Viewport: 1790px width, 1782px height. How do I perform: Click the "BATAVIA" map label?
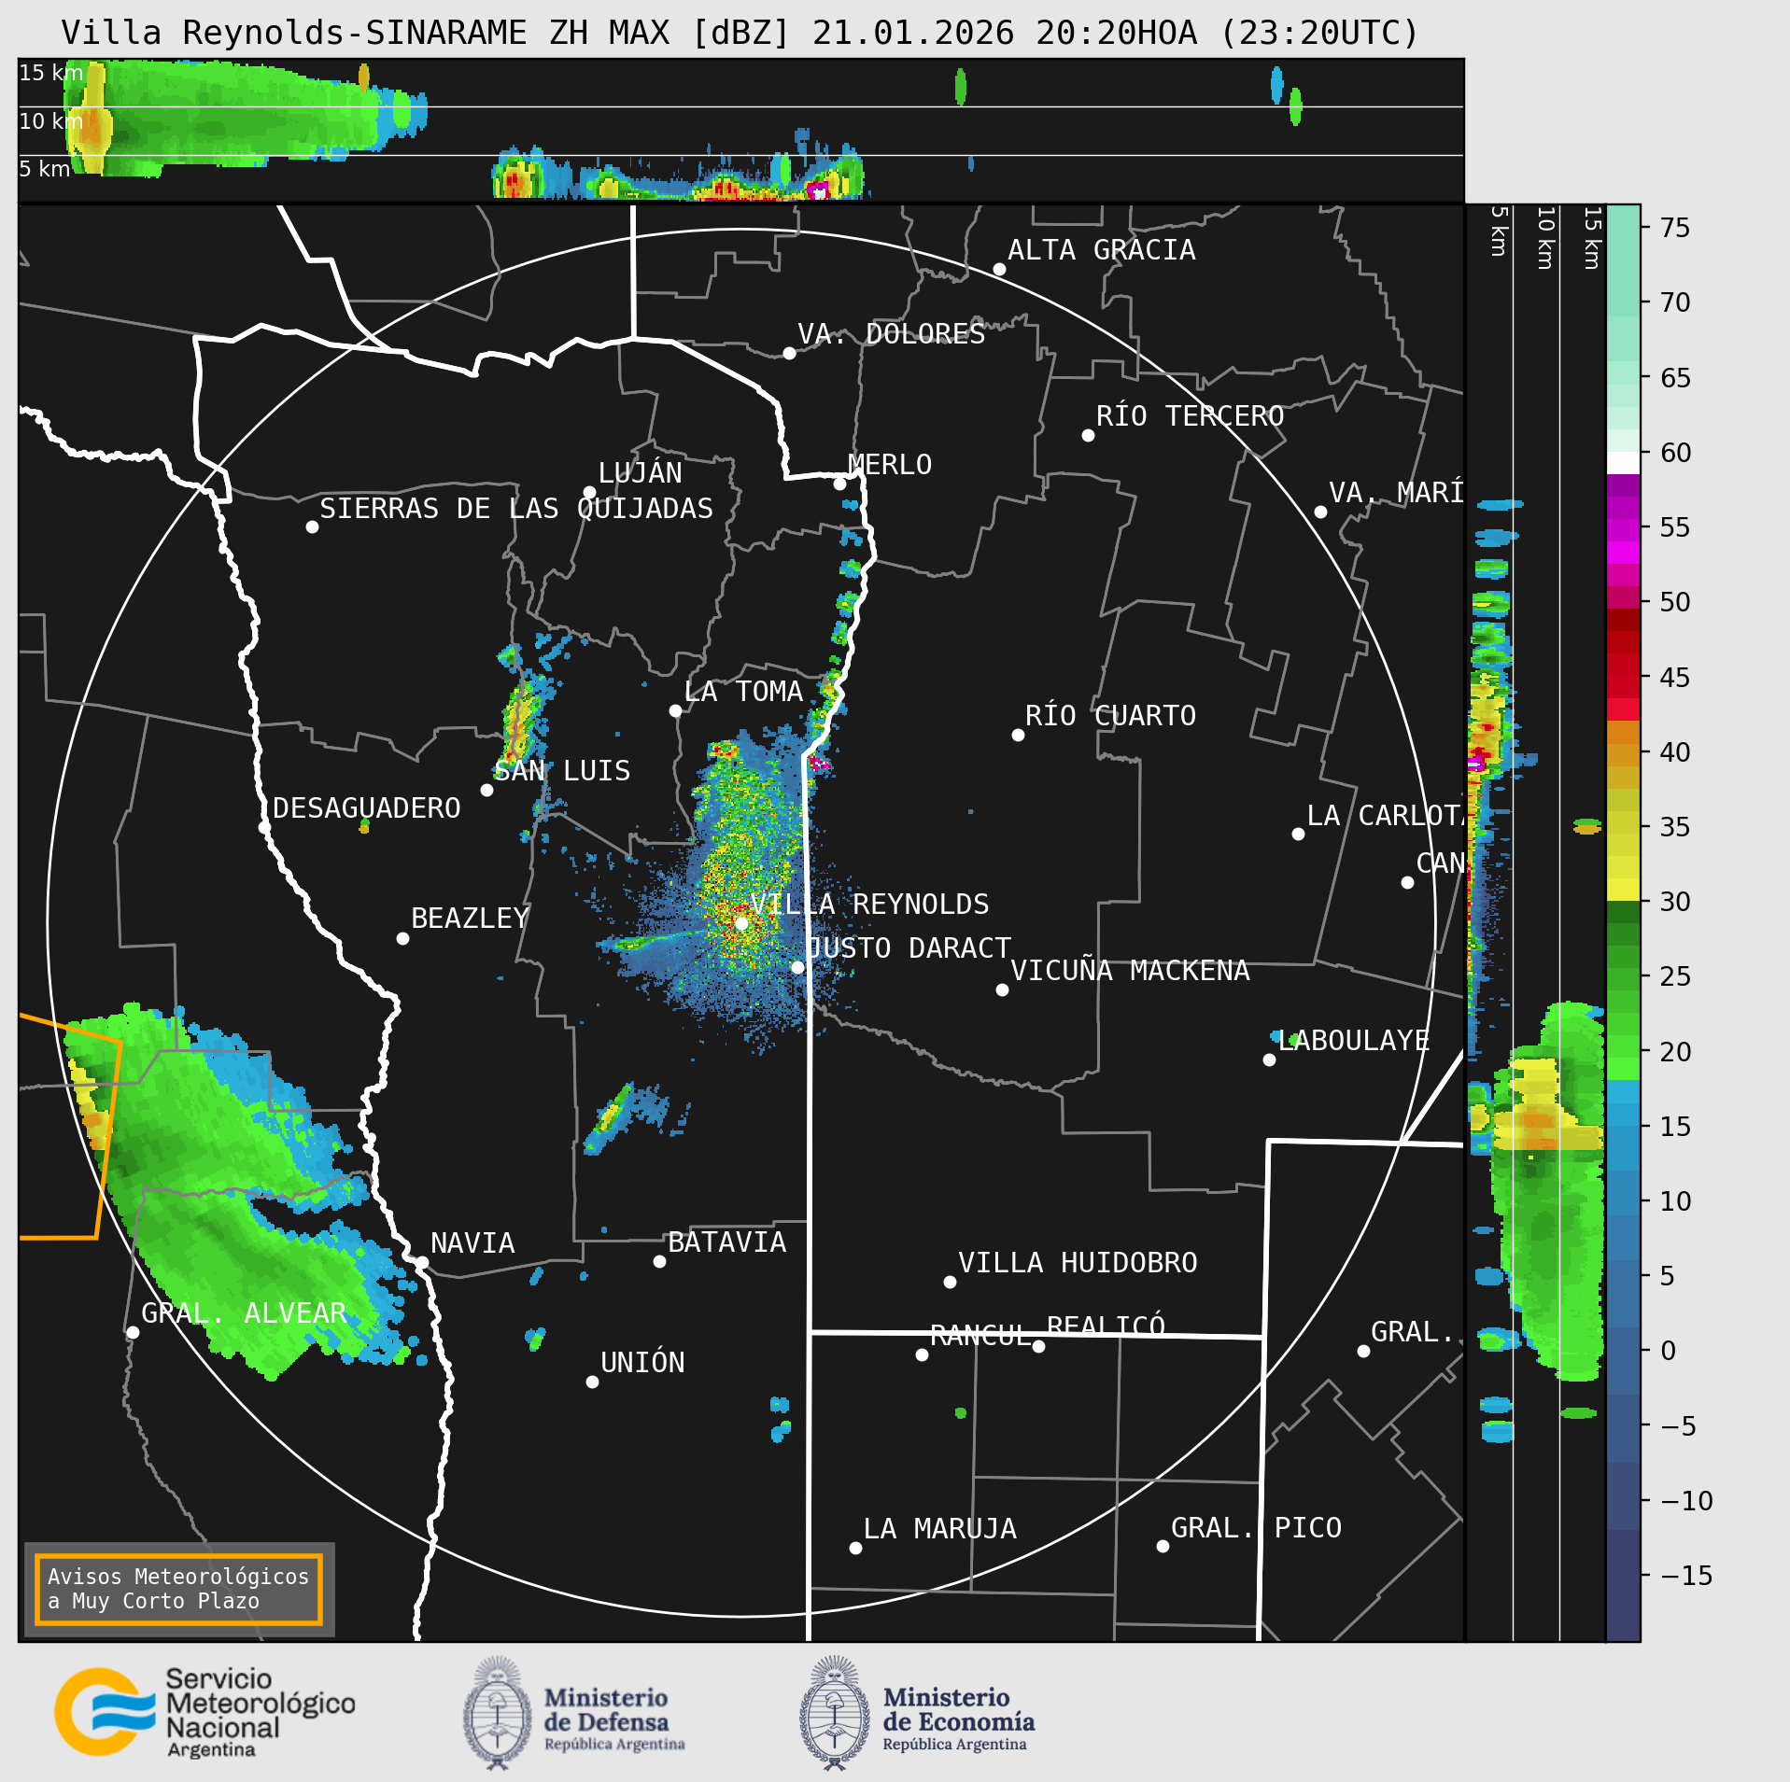pyautogui.click(x=727, y=1242)
